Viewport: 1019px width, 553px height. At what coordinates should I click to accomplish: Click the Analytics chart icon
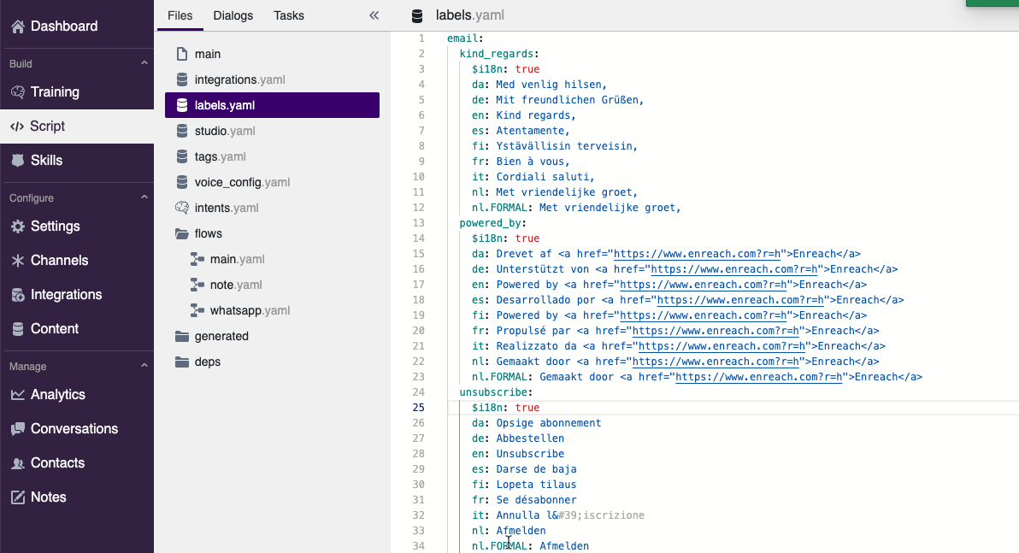click(18, 395)
